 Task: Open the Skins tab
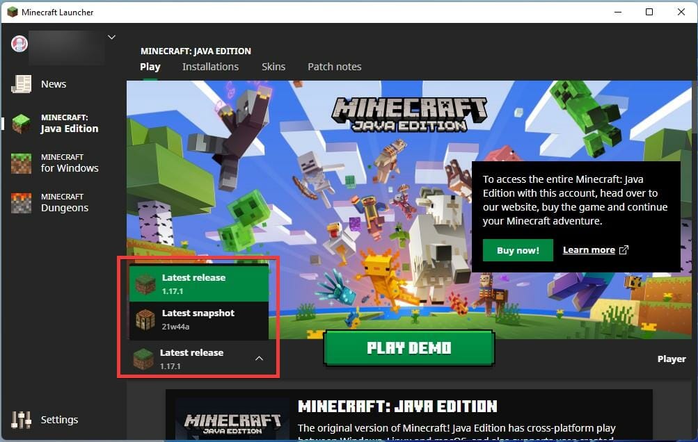point(273,67)
